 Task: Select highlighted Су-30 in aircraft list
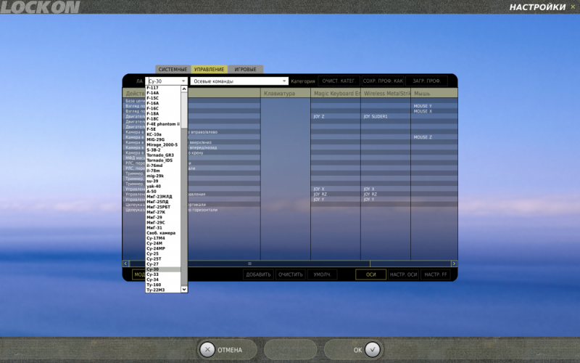(163, 269)
